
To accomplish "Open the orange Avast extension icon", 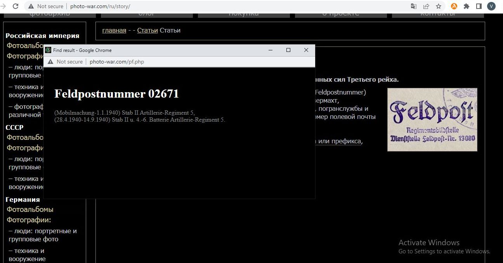I will click(454, 6).
